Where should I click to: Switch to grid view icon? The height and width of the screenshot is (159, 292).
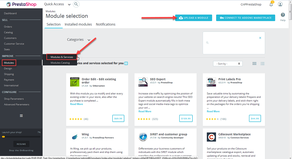click(x=254, y=64)
